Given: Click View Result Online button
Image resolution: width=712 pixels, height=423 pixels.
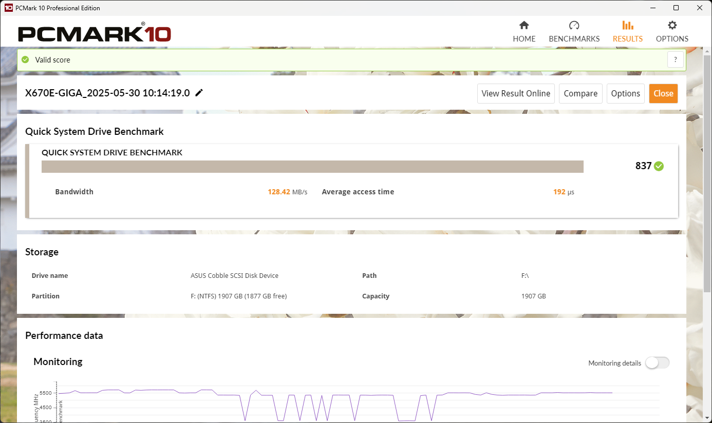Looking at the screenshot, I should [516, 93].
